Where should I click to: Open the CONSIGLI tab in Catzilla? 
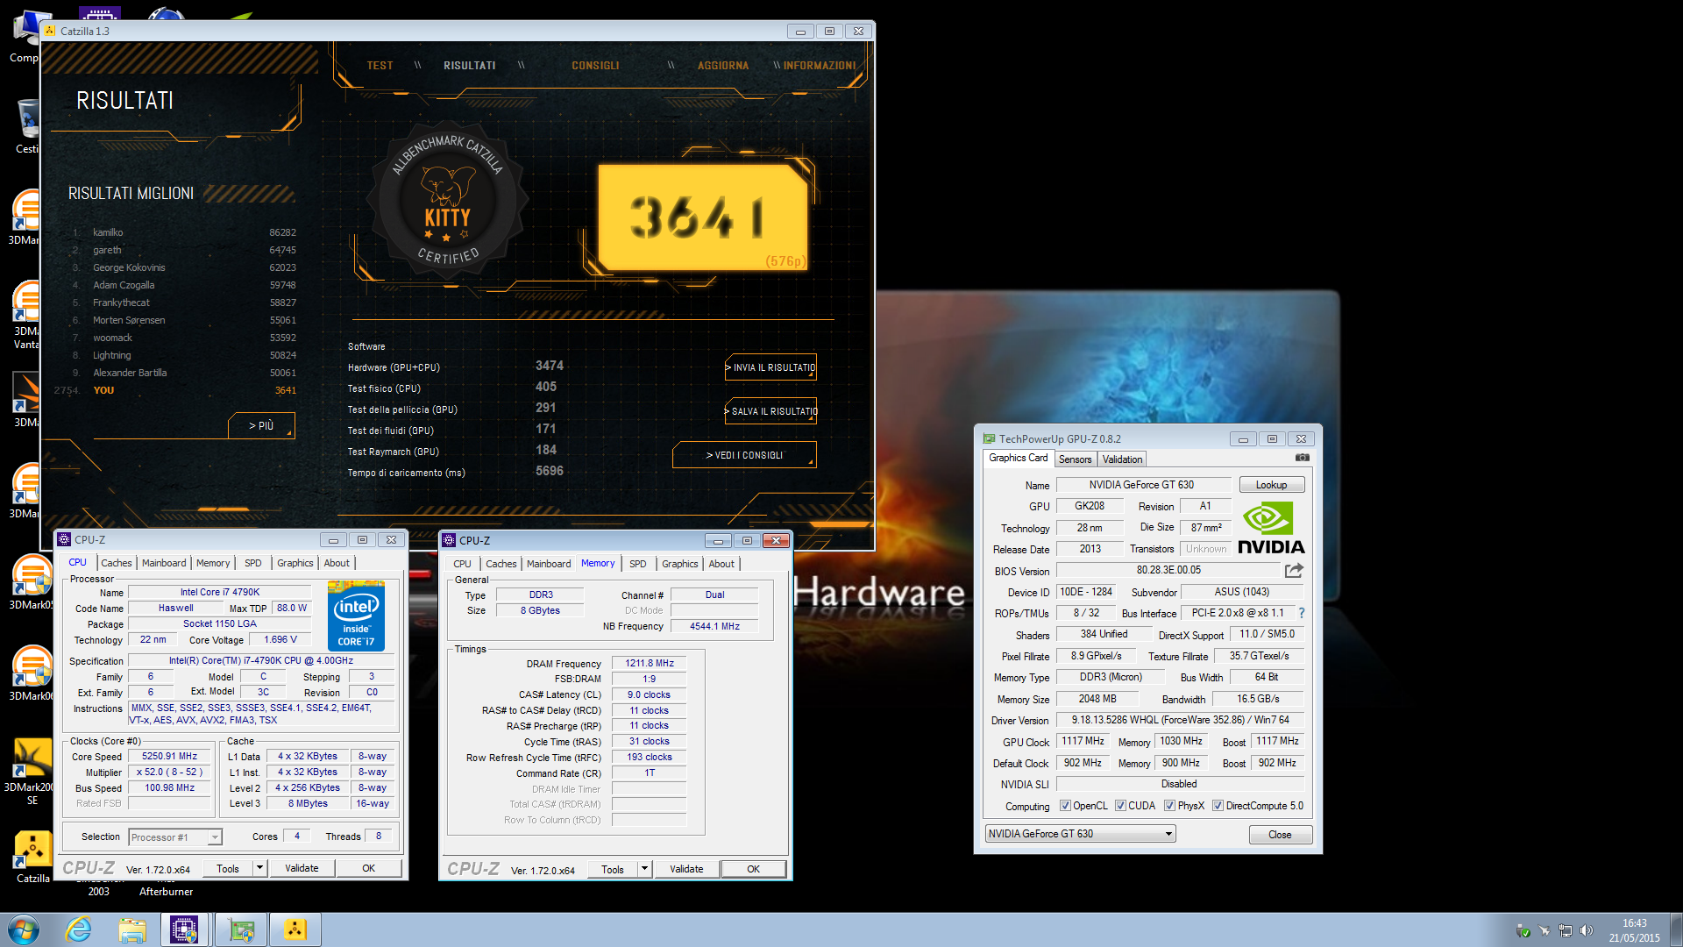coord(595,66)
